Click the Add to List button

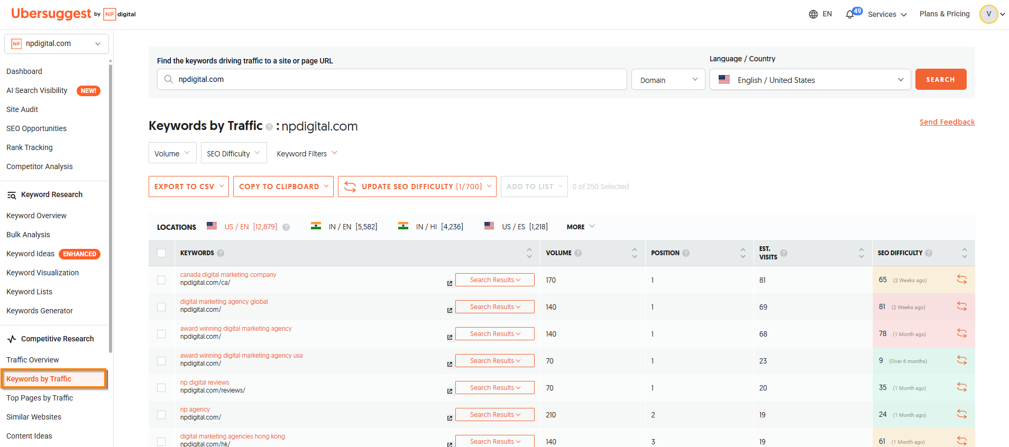click(x=534, y=187)
